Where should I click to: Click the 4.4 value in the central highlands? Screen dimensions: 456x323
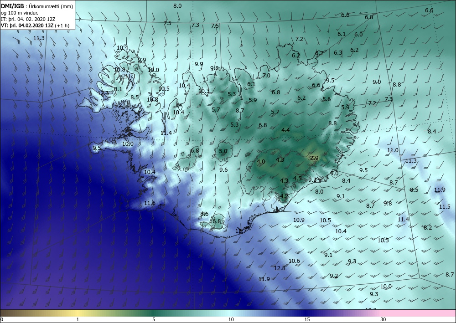point(286,130)
